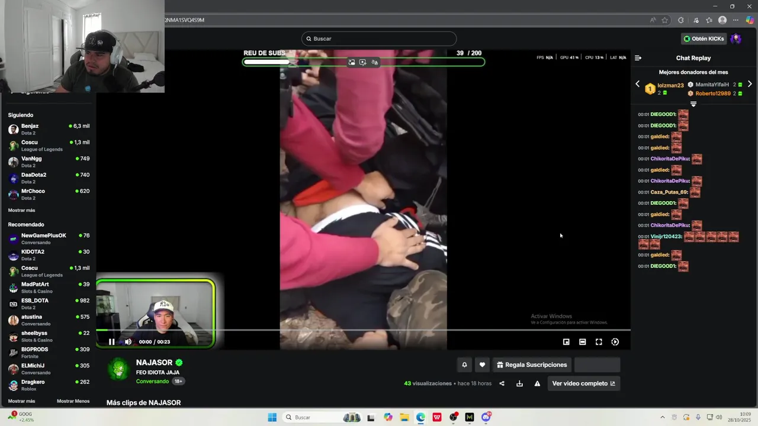758x426 pixels.
Task: Collapse the Chat Replay panel icon
Action: (x=638, y=58)
